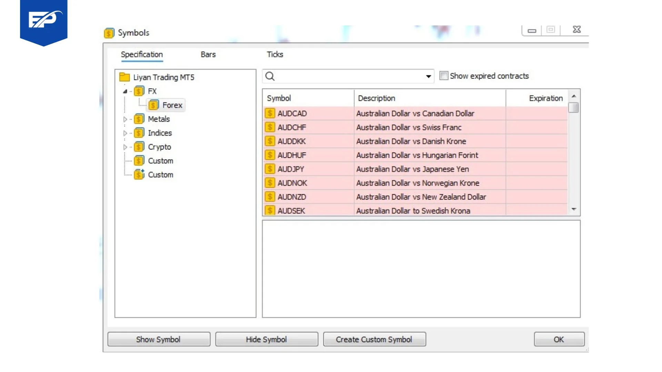Enable Show expired contracts checkbox
The image size is (662, 372).
(444, 76)
